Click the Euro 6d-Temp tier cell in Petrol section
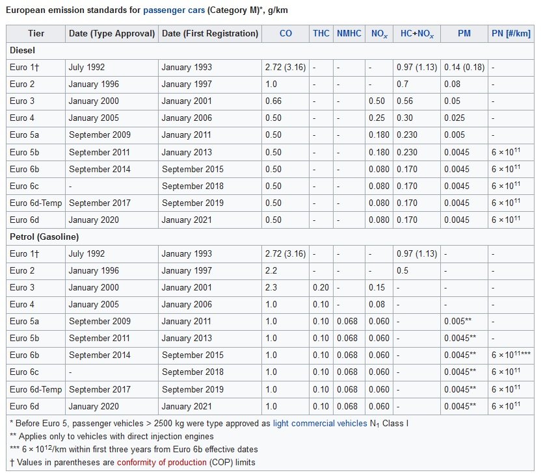 (x=36, y=389)
